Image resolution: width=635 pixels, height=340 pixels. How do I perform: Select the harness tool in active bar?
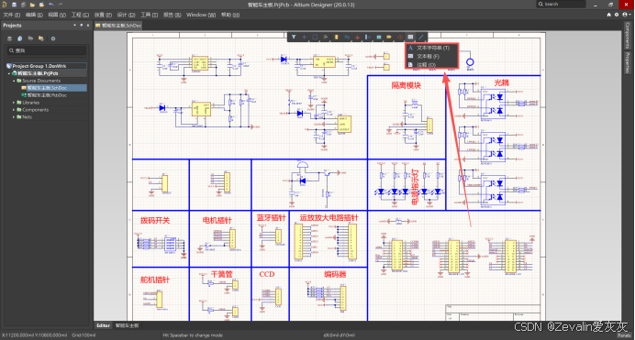[368, 37]
